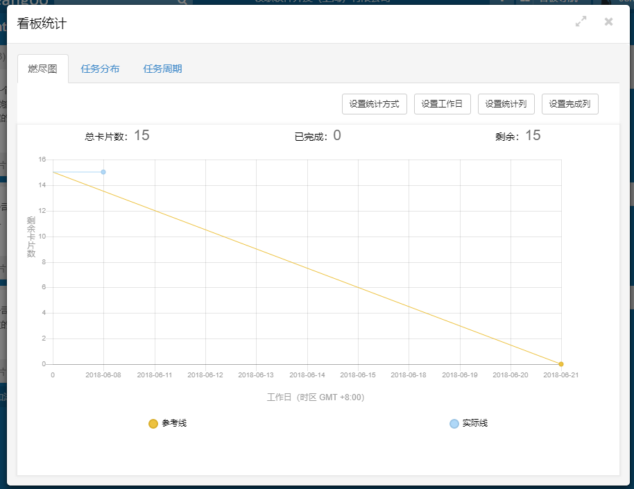Click the 剩余 count value
Image resolution: width=634 pixels, height=489 pixels.
(532, 135)
